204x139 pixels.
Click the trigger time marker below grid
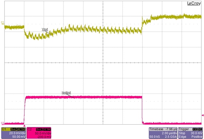[24, 126]
